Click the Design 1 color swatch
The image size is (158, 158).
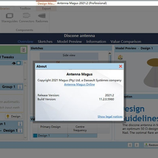click(35, 136)
